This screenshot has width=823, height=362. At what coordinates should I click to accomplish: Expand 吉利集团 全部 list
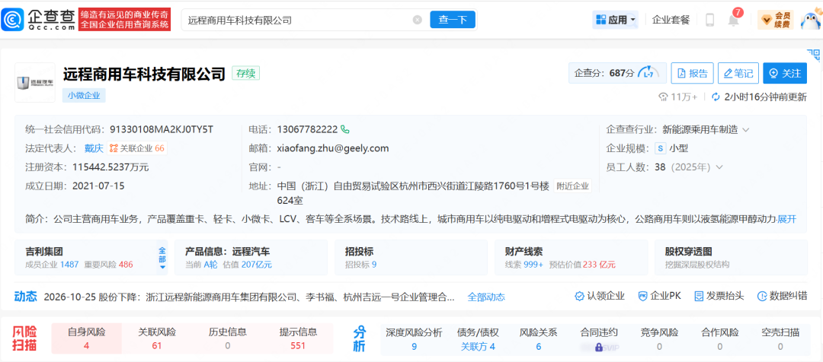[x=162, y=259]
